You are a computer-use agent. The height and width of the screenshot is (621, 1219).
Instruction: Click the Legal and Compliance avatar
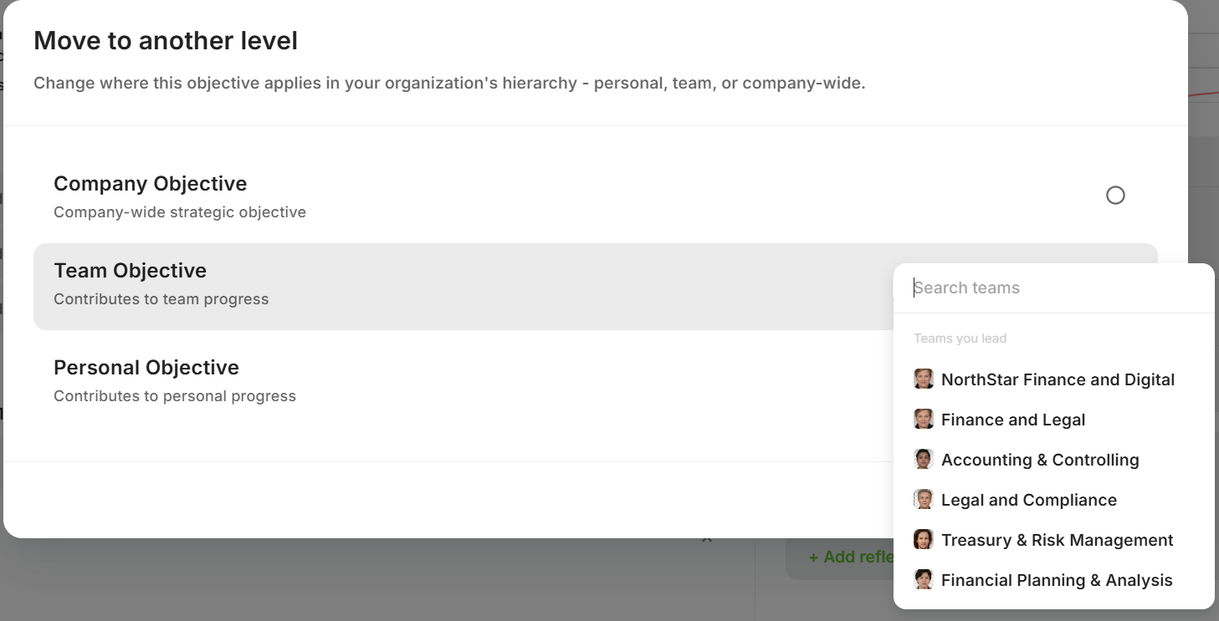(x=924, y=500)
